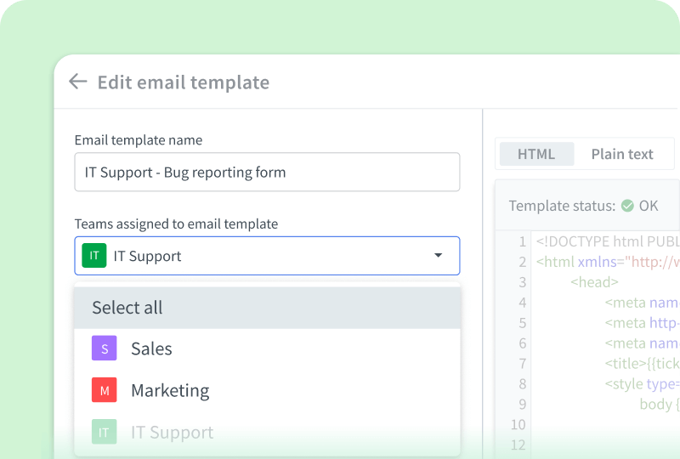
Task: Click the Edit email template heading
Action: point(183,82)
